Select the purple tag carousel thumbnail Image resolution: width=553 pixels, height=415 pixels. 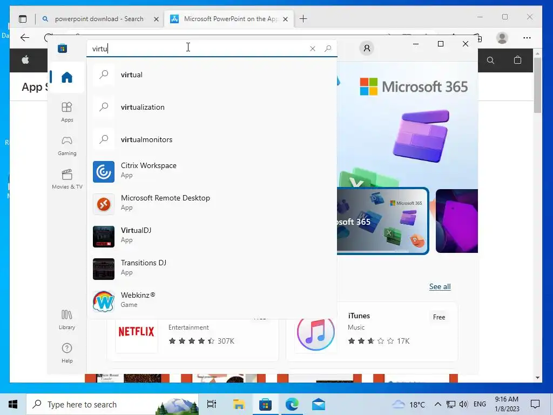[x=457, y=221]
